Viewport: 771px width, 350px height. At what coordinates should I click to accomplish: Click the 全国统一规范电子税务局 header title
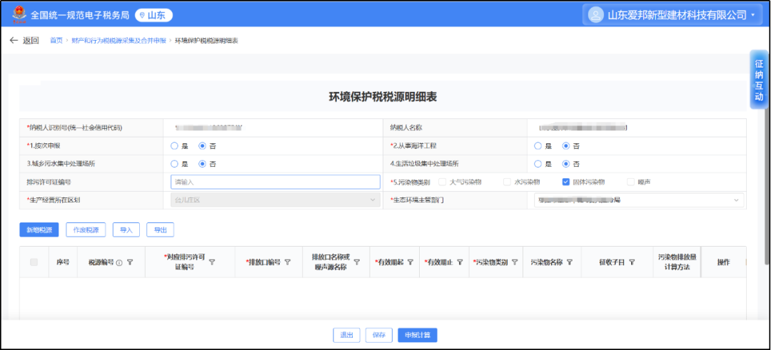[x=80, y=15]
